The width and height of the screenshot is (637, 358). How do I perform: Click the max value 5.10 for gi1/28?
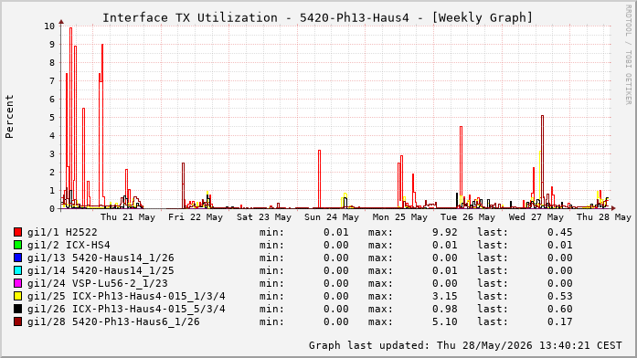445,321
